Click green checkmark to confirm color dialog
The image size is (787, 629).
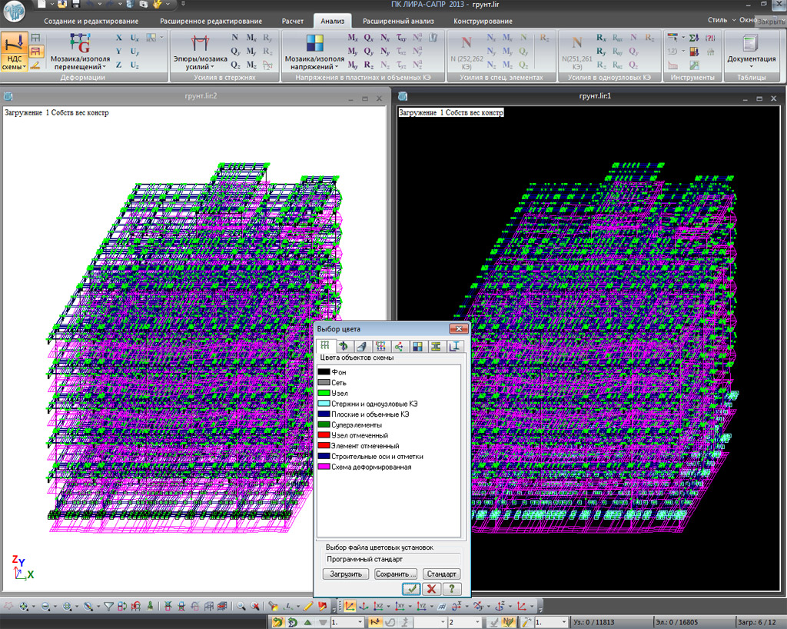[x=411, y=588]
